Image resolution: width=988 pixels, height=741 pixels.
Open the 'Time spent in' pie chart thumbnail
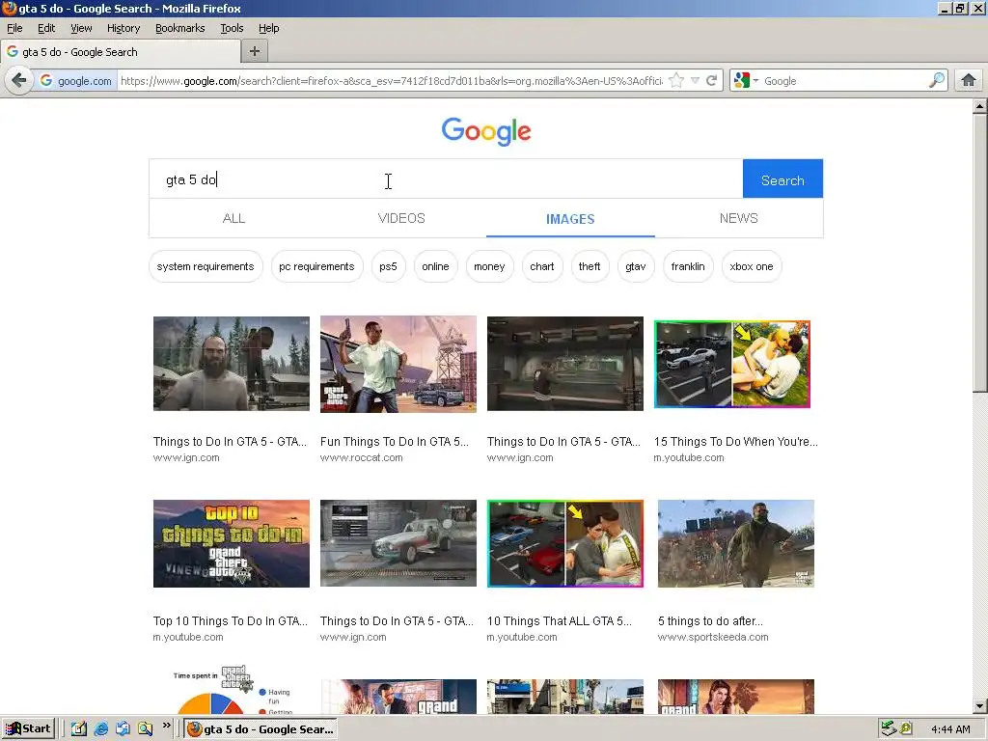click(232, 689)
